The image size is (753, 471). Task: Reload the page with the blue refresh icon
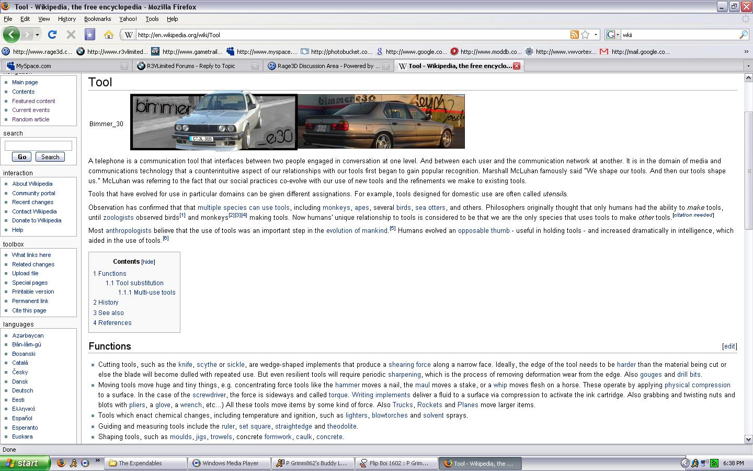52,35
